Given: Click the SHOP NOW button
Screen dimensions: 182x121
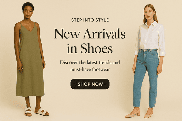Looking at the screenshot, I should 90,84.
